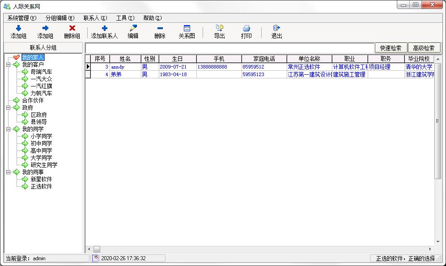The width and height of the screenshot is (446, 266).
Task: Select the 大学同学 group in tree
Action: click(x=41, y=158)
